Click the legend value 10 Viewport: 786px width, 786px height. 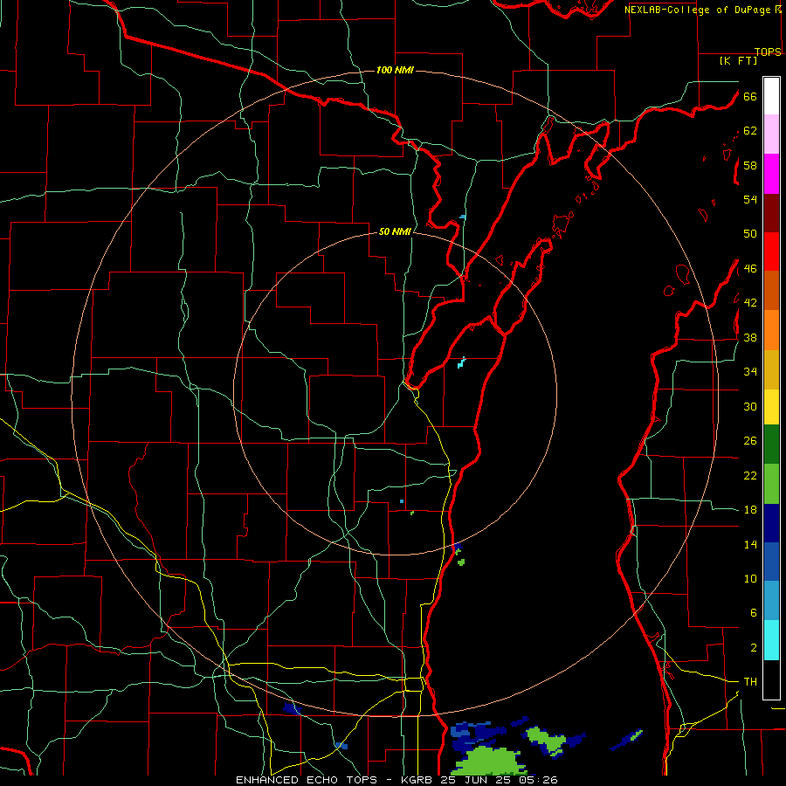[x=750, y=578]
